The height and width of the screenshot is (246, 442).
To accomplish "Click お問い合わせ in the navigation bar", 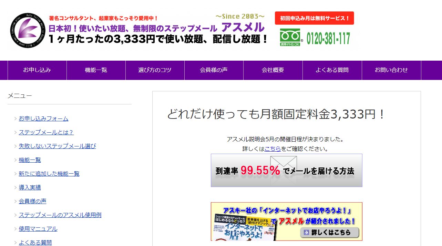I will click(391, 70).
